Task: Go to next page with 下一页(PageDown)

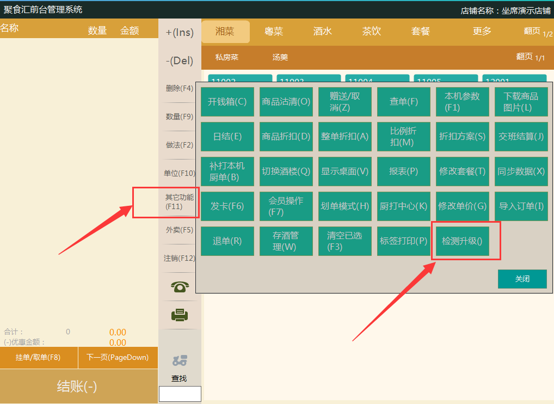Action: (x=118, y=358)
